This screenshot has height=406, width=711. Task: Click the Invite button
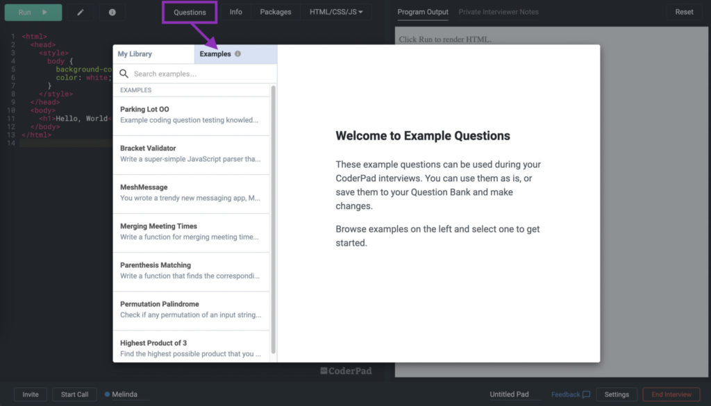31,394
